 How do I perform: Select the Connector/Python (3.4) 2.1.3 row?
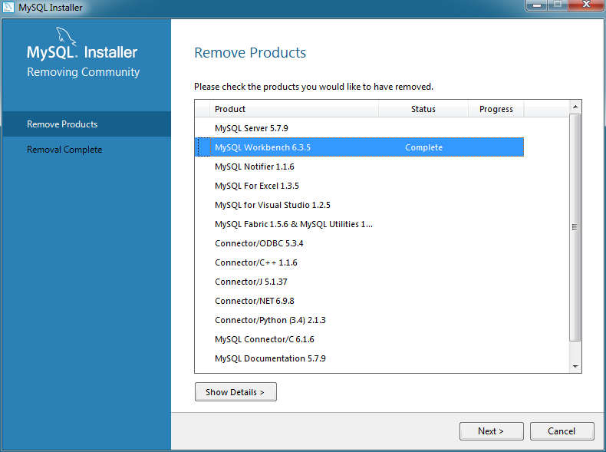tap(360, 320)
